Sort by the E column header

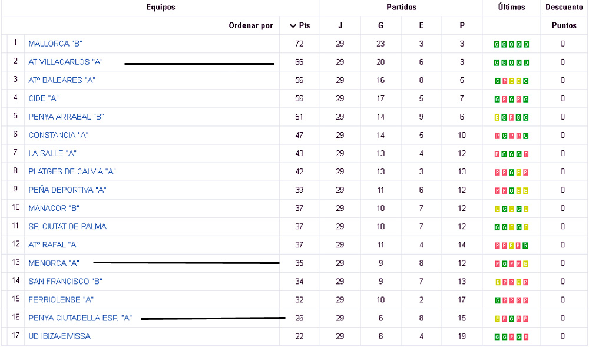421,25
